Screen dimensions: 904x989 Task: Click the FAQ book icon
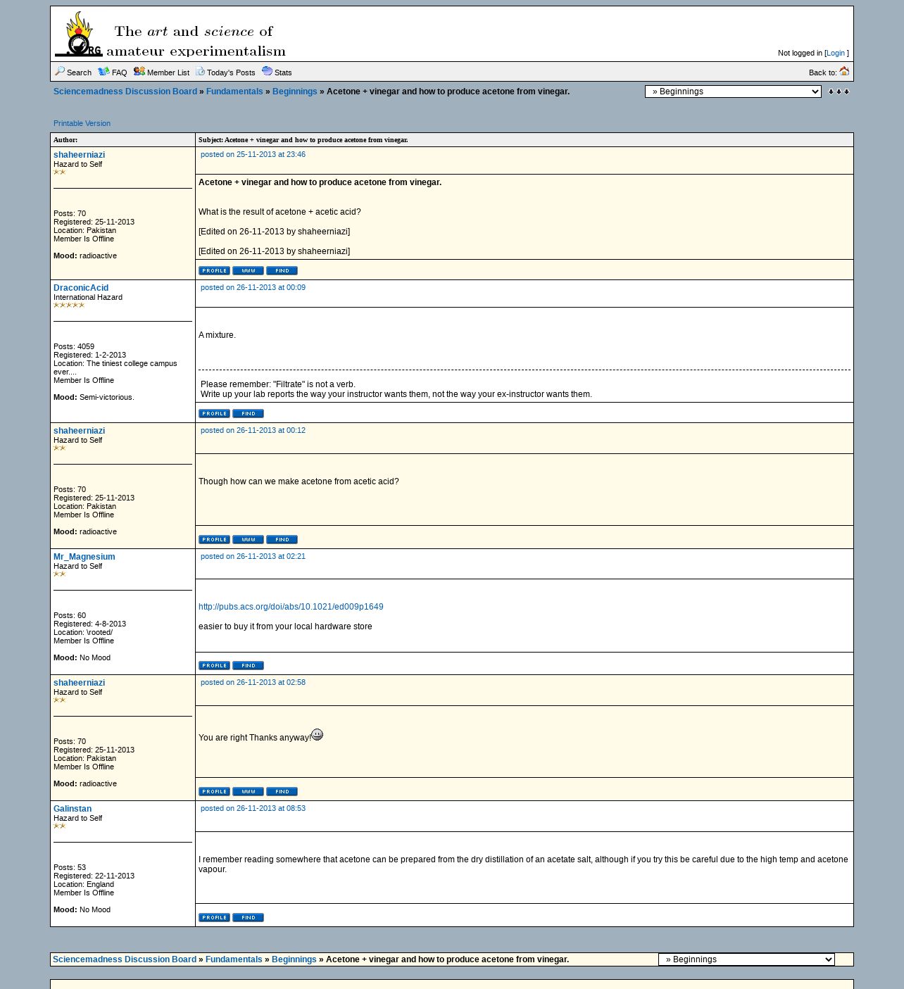click(103, 71)
